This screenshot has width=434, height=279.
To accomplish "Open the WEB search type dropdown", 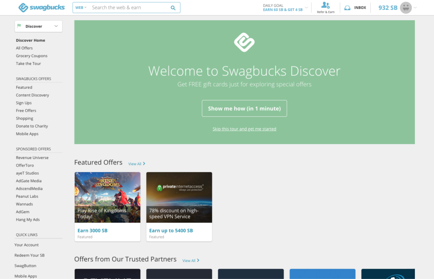I will pyautogui.click(x=81, y=8).
